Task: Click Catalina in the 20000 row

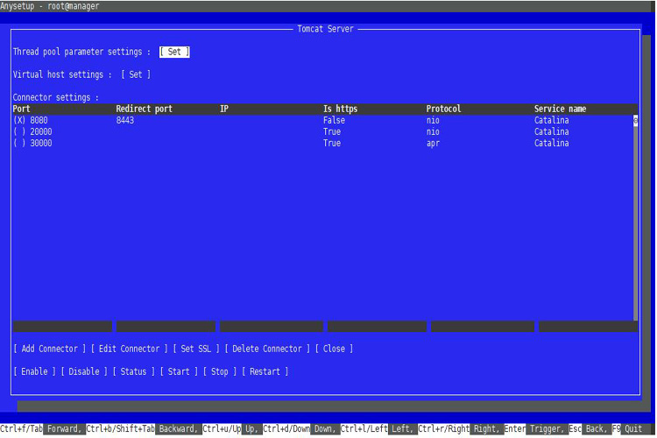Action: (x=551, y=131)
